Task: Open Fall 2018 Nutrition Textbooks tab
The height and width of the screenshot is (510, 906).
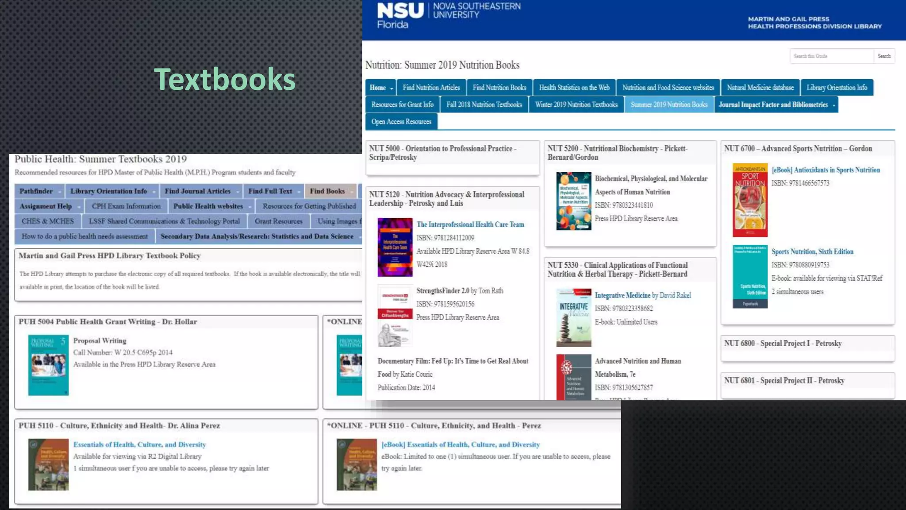Action: tap(484, 104)
